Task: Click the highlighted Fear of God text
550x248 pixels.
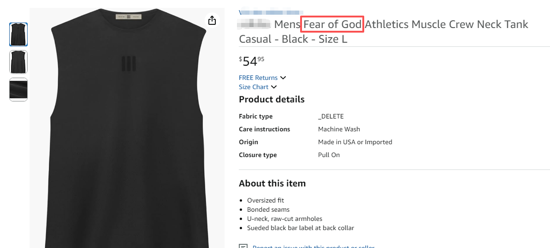Action: tap(332, 24)
